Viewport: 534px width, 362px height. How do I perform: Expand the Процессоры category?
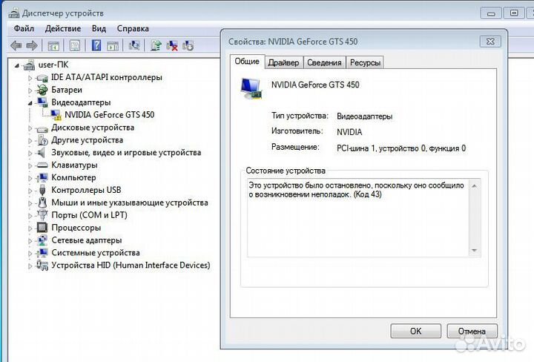pyautogui.click(x=30, y=228)
